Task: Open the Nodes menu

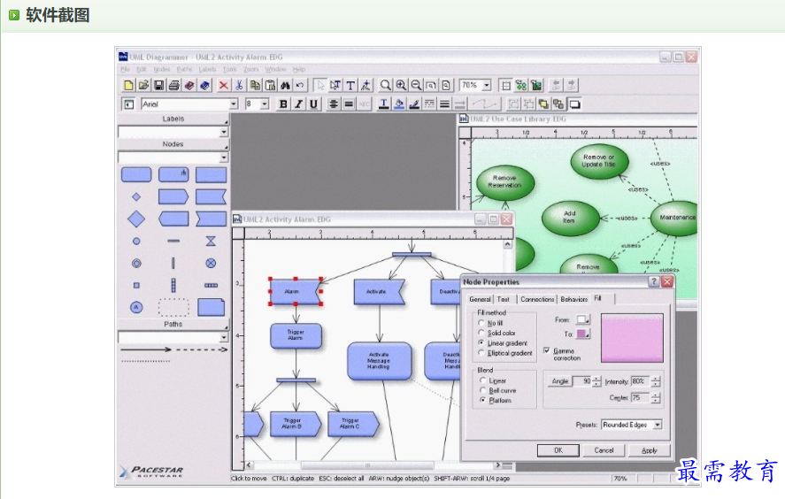Action: 162,69
